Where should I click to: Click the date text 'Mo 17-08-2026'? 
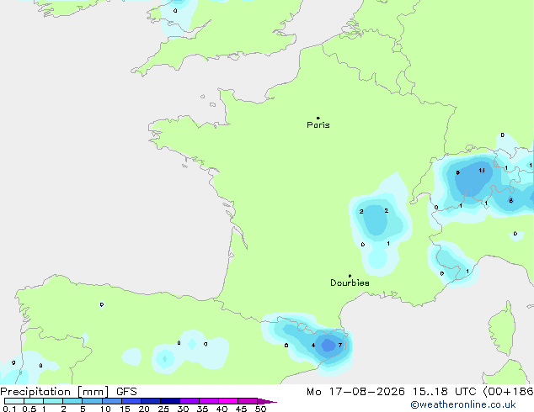356,392
